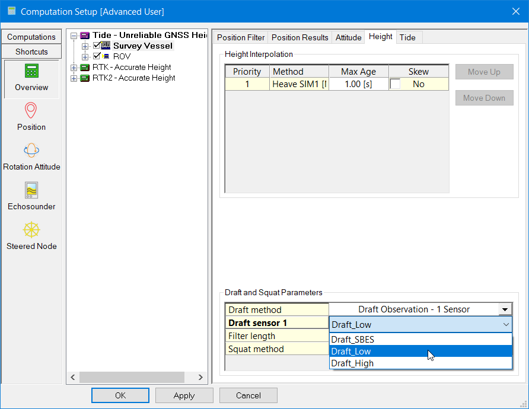Open the Draft method dropdown arrow
Image resolution: width=529 pixels, height=409 pixels.
pos(505,309)
